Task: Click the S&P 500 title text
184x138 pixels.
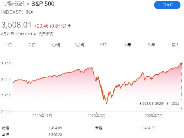Action: pos(43,4)
